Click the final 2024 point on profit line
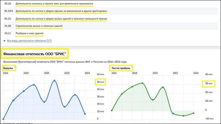The width and height of the screenshot is (221, 124). pos(193,113)
